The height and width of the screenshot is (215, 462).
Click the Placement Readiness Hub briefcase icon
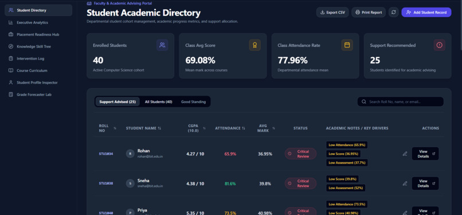point(11,34)
